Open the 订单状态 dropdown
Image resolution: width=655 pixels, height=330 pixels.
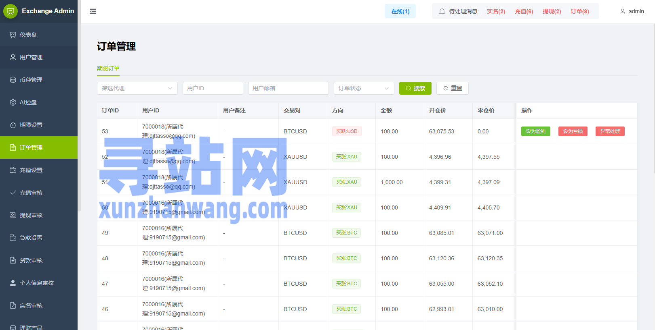coord(364,88)
